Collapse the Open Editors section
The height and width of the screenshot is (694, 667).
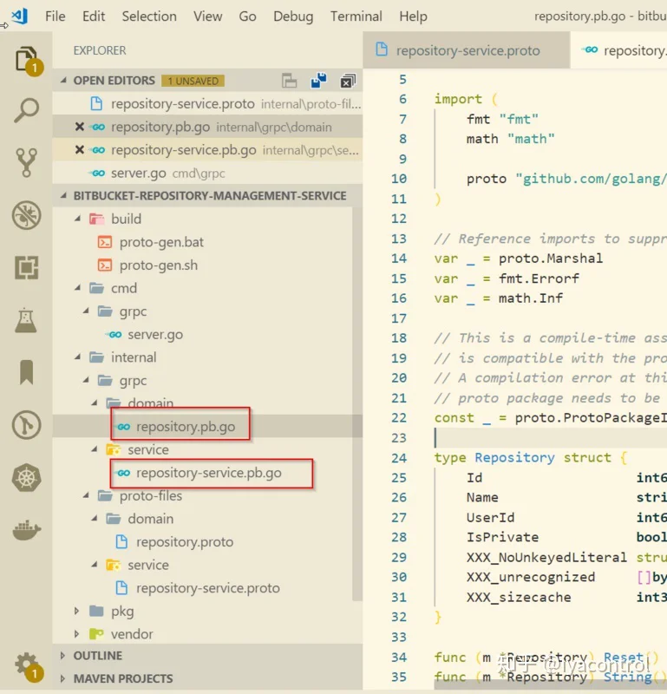point(63,80)
